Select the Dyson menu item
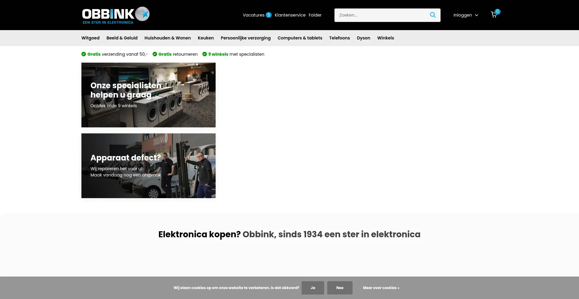The width and height of the screenshot is (579, 299). coord(363,38)
